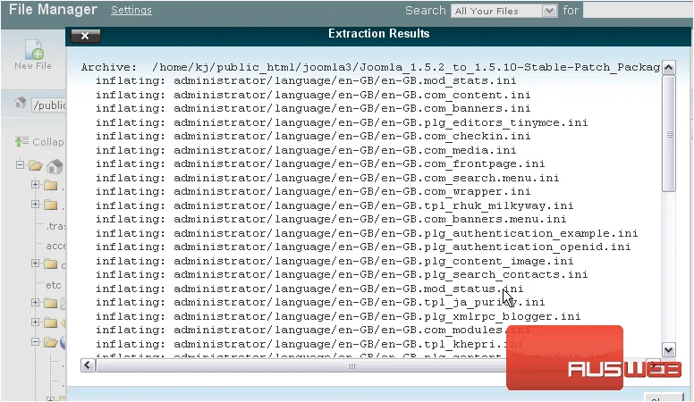Expand the next-to-last plus folder

[x=36, y=322]
